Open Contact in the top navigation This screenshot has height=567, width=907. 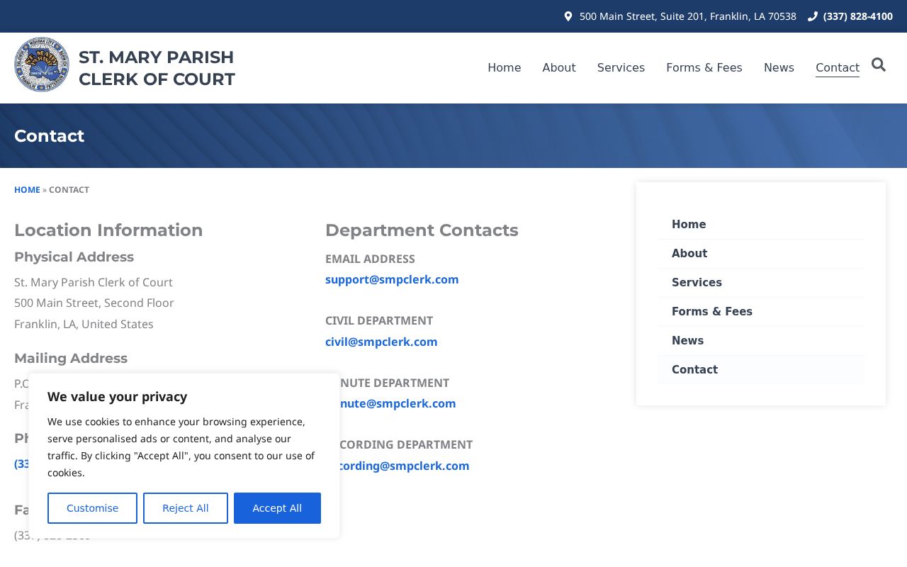coord(838,68)
